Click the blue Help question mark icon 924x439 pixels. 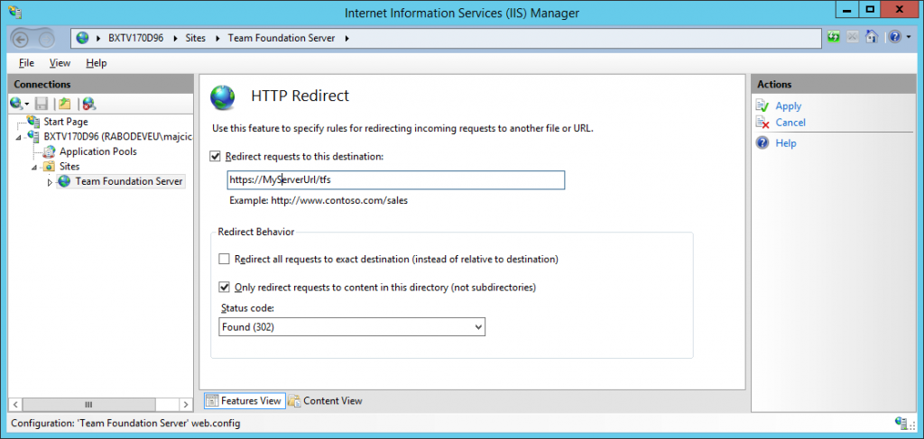[x=892, y=38]
